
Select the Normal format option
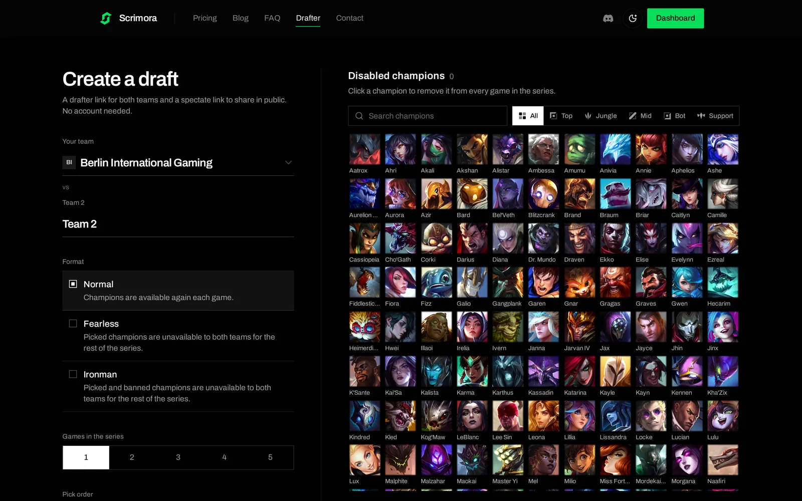(178, 291)
